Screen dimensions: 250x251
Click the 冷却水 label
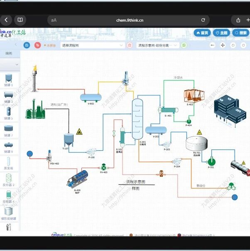178,77
